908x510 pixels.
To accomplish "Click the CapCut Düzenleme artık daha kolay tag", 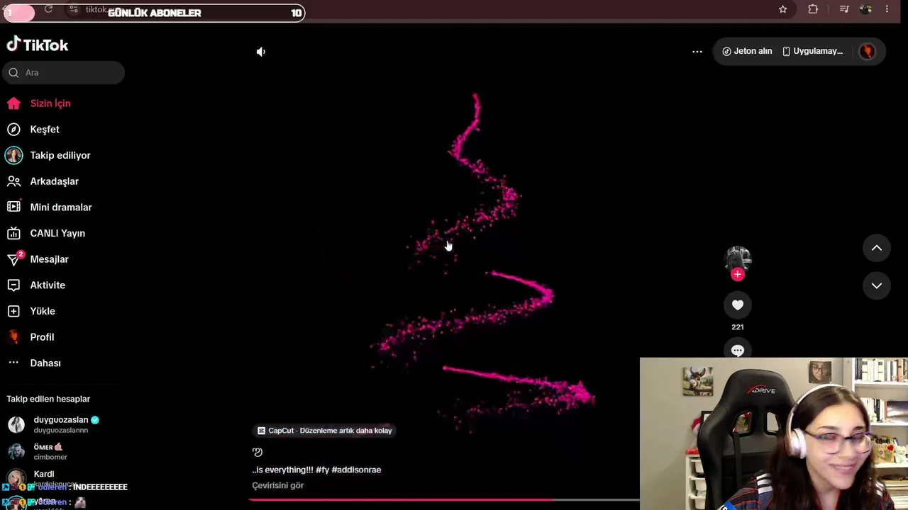I will tap(324, 431).
